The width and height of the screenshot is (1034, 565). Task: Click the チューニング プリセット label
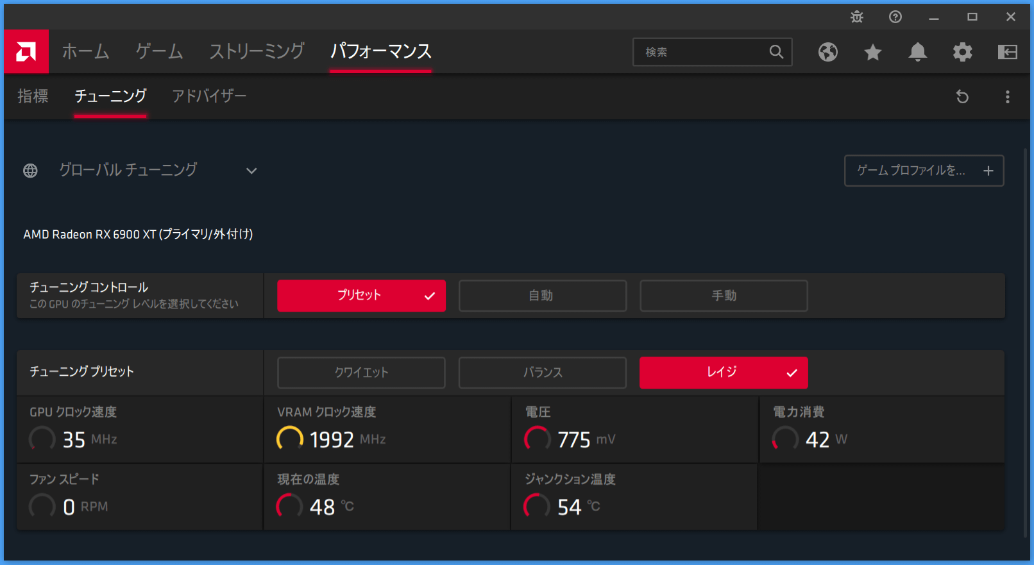click(x=81, y=371)
